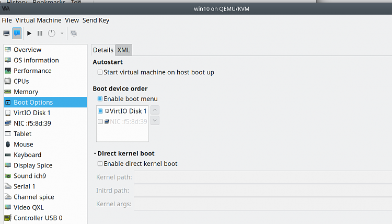The image size is (392, 224).
Task: Open the shutdown options dropdown arrow
Action: [x=62, y=33]
